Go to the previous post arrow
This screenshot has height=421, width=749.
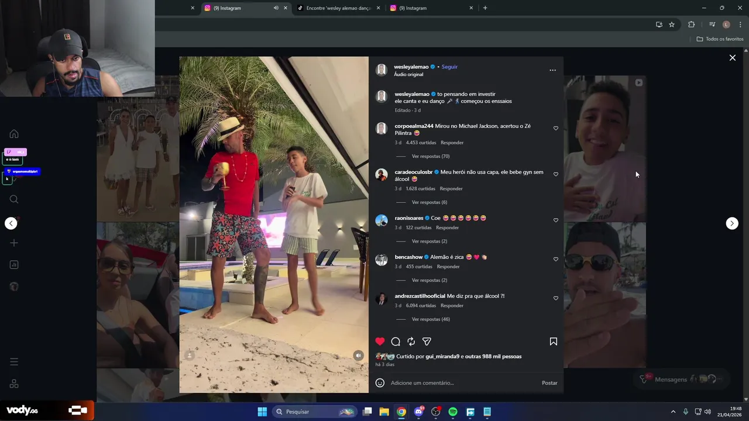pos(11,223)
